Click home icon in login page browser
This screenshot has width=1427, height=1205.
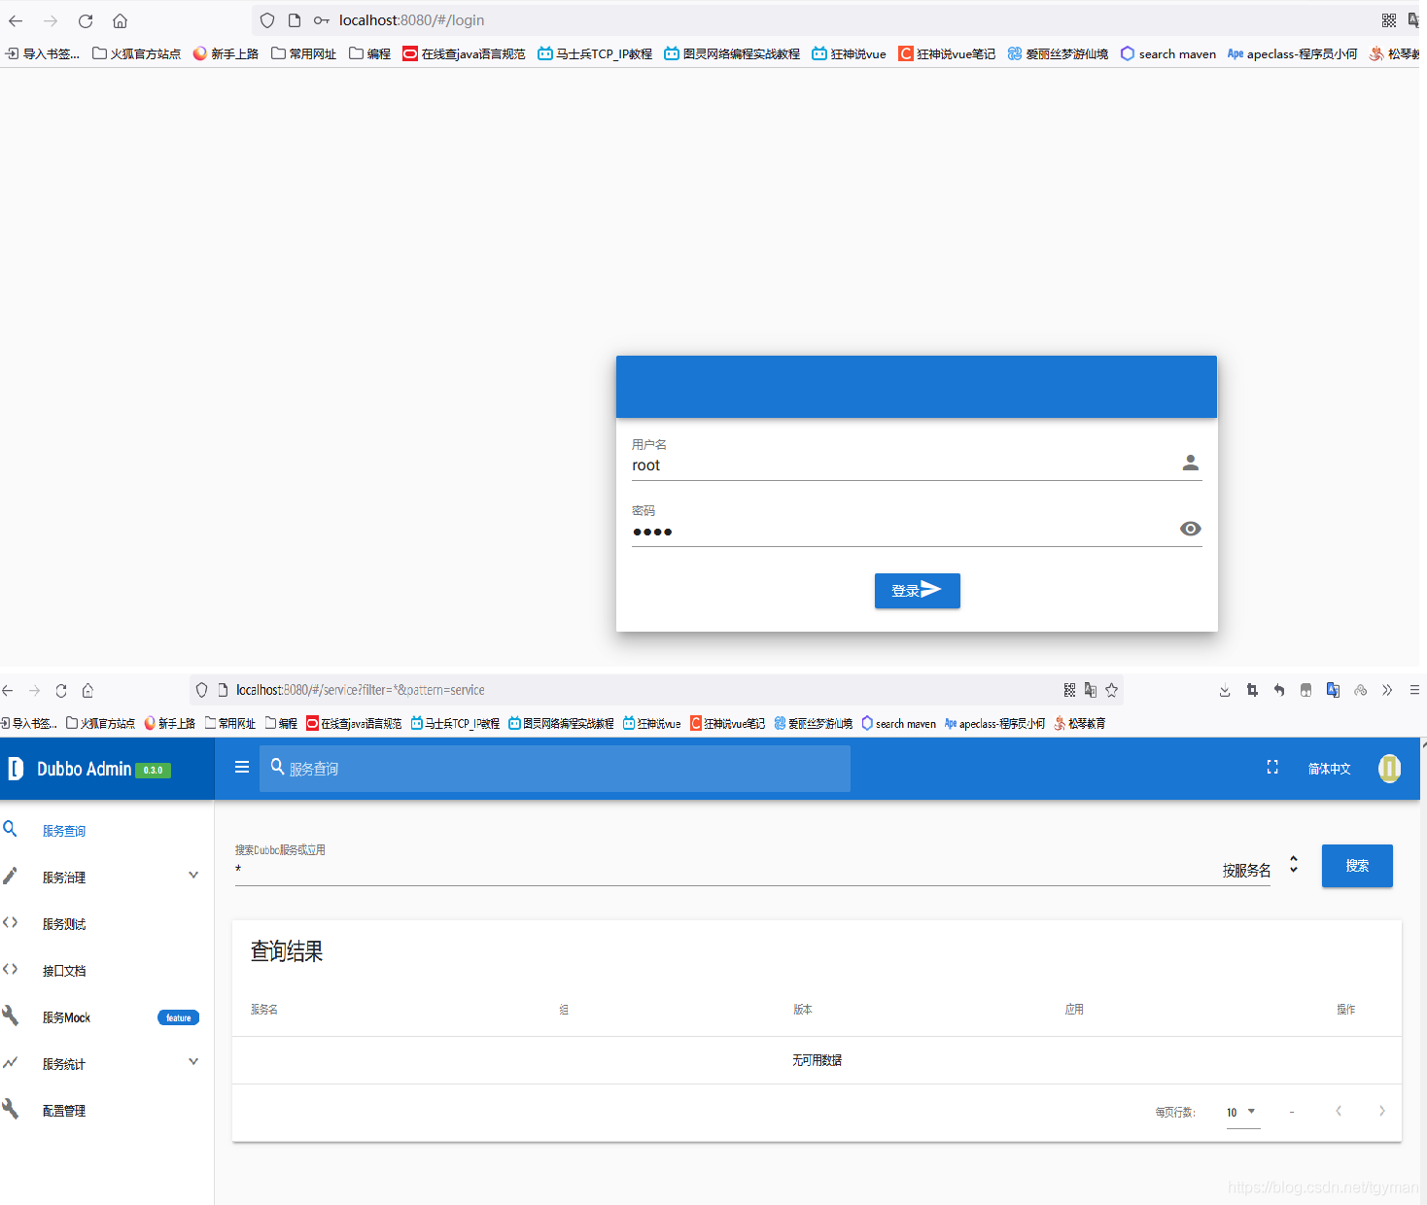(x=120, y=20)
